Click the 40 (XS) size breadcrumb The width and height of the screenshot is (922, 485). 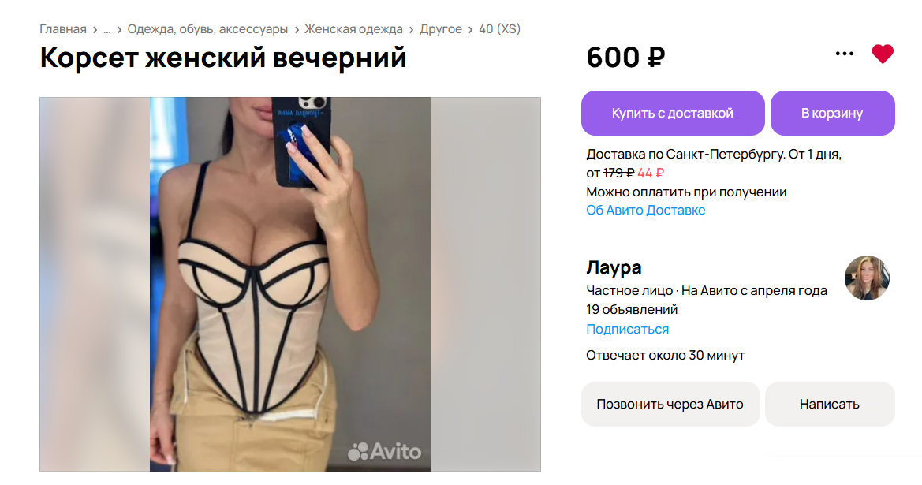point(499,29)
